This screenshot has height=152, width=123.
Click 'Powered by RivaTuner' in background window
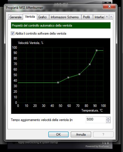(x=97, y=146)
